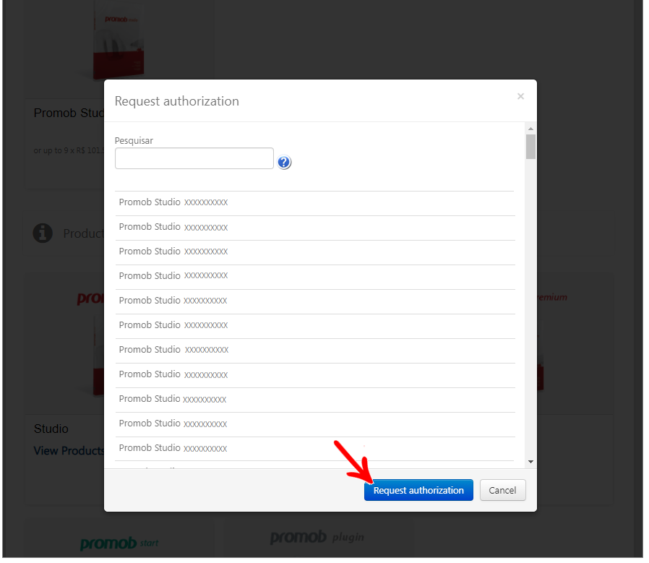649x563 pixels.
Task: Click the info icon beside Product heading
Action: click(x=43, y=234)
